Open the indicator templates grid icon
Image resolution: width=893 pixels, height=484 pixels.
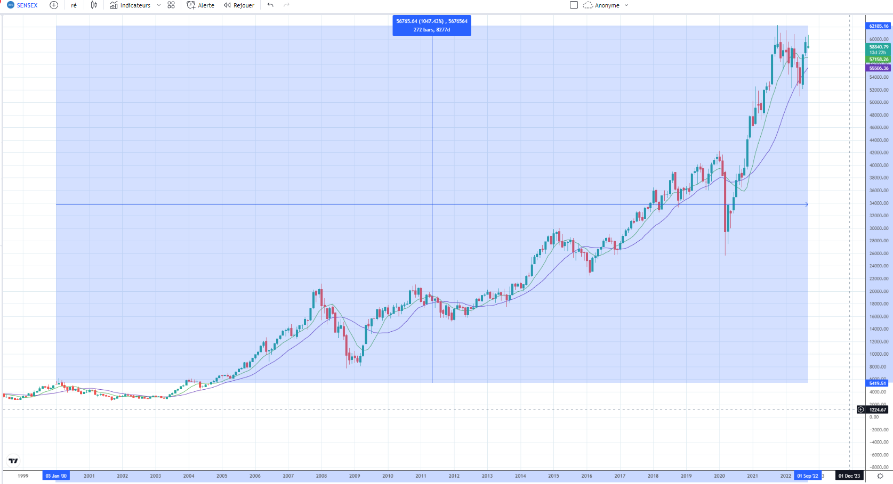(x=171, y=5)
